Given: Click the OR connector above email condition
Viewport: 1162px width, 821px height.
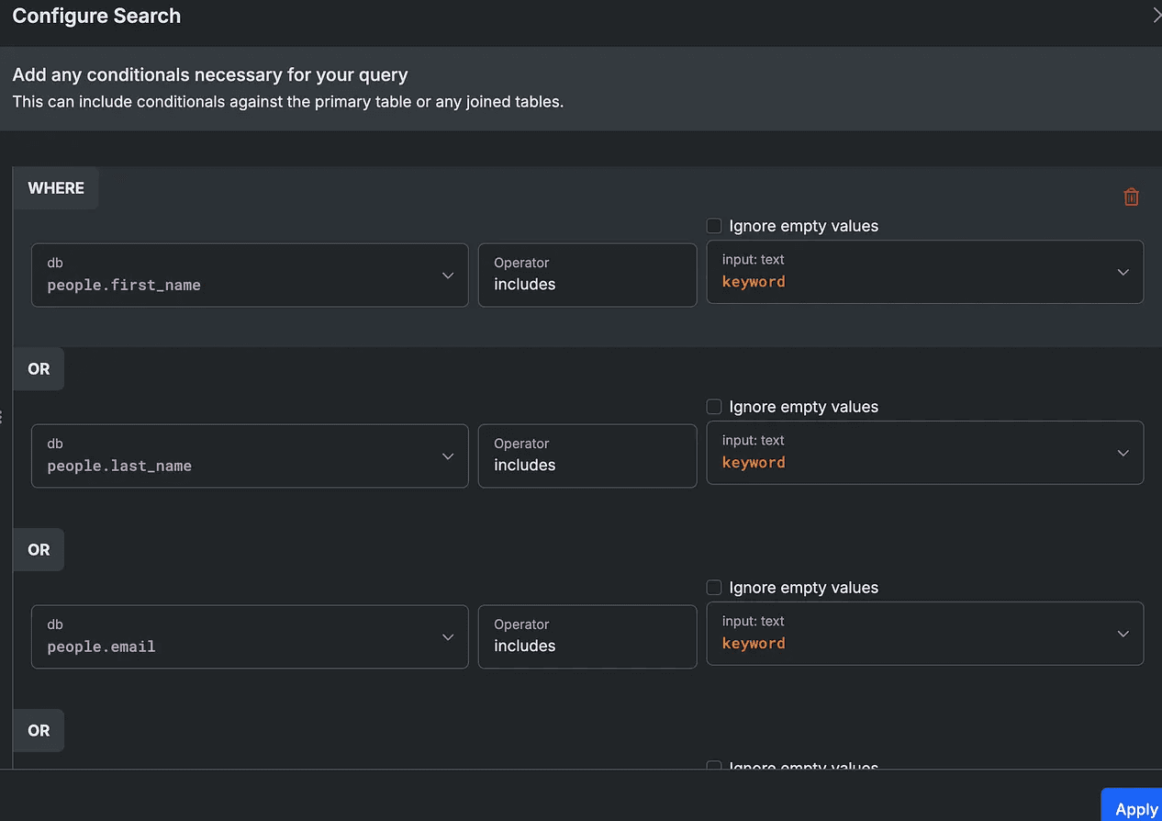Looking at the screenshot, I should tap(39, 550).
